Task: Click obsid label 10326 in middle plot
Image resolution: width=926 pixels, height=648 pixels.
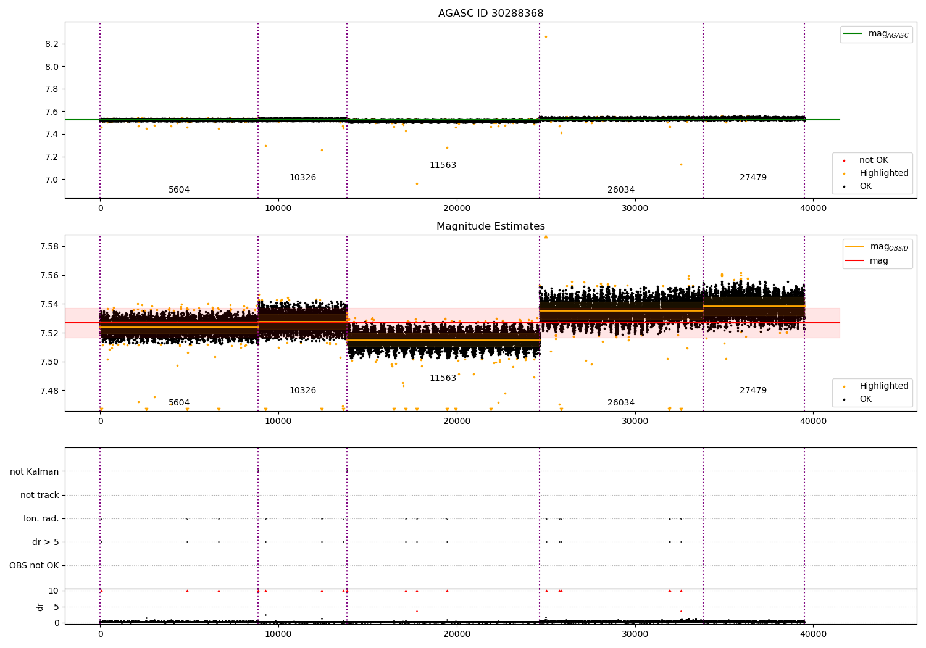Action: point(302,391)
